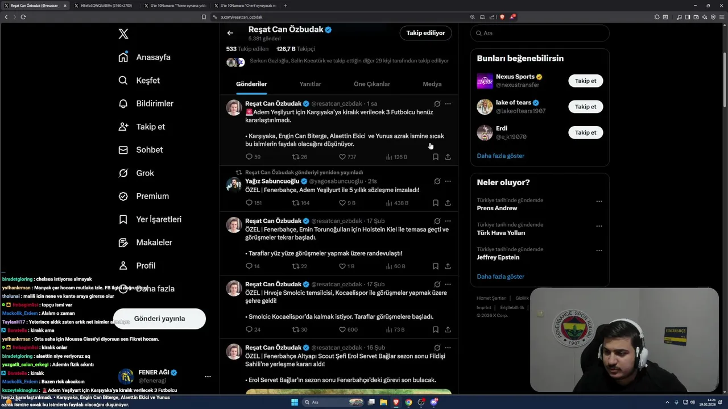The height and width of the screenshot is (409, 728).
Task: Click the browser address bar URL
Action: 242,17
